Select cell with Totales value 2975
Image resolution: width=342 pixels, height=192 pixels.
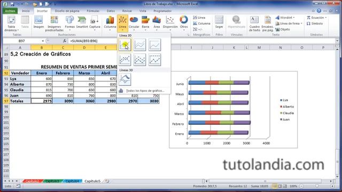point(42,101)
